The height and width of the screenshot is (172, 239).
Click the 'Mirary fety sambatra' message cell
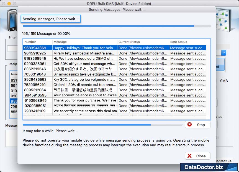(85, 53)
